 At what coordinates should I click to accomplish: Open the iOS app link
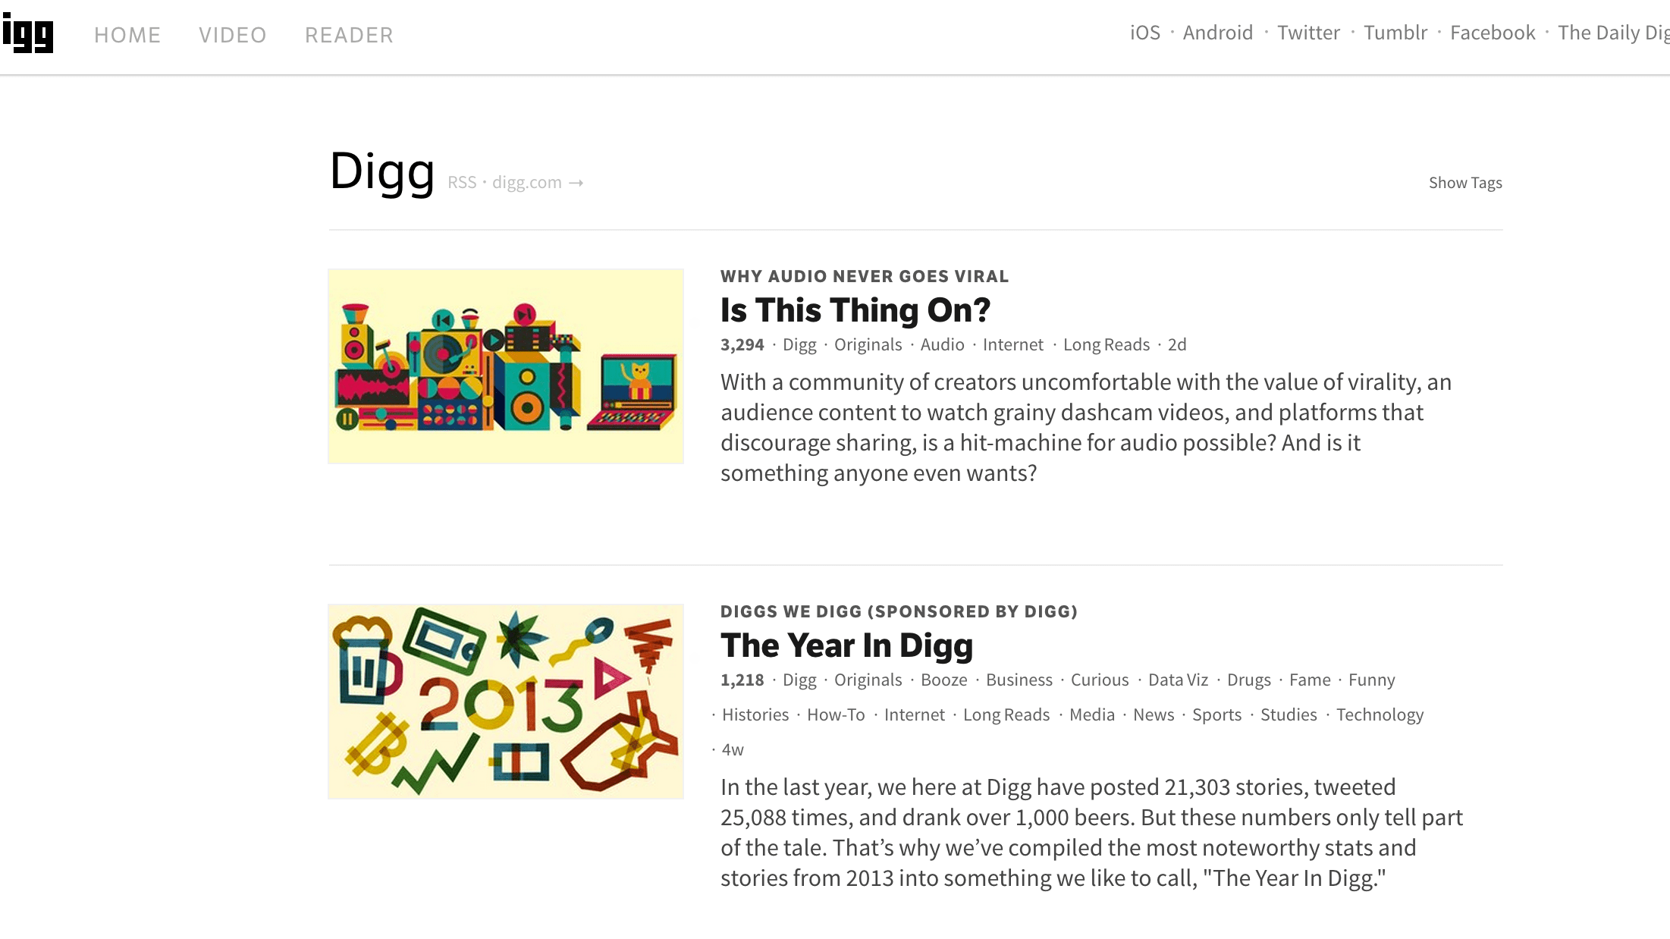tap(1145, 33)
